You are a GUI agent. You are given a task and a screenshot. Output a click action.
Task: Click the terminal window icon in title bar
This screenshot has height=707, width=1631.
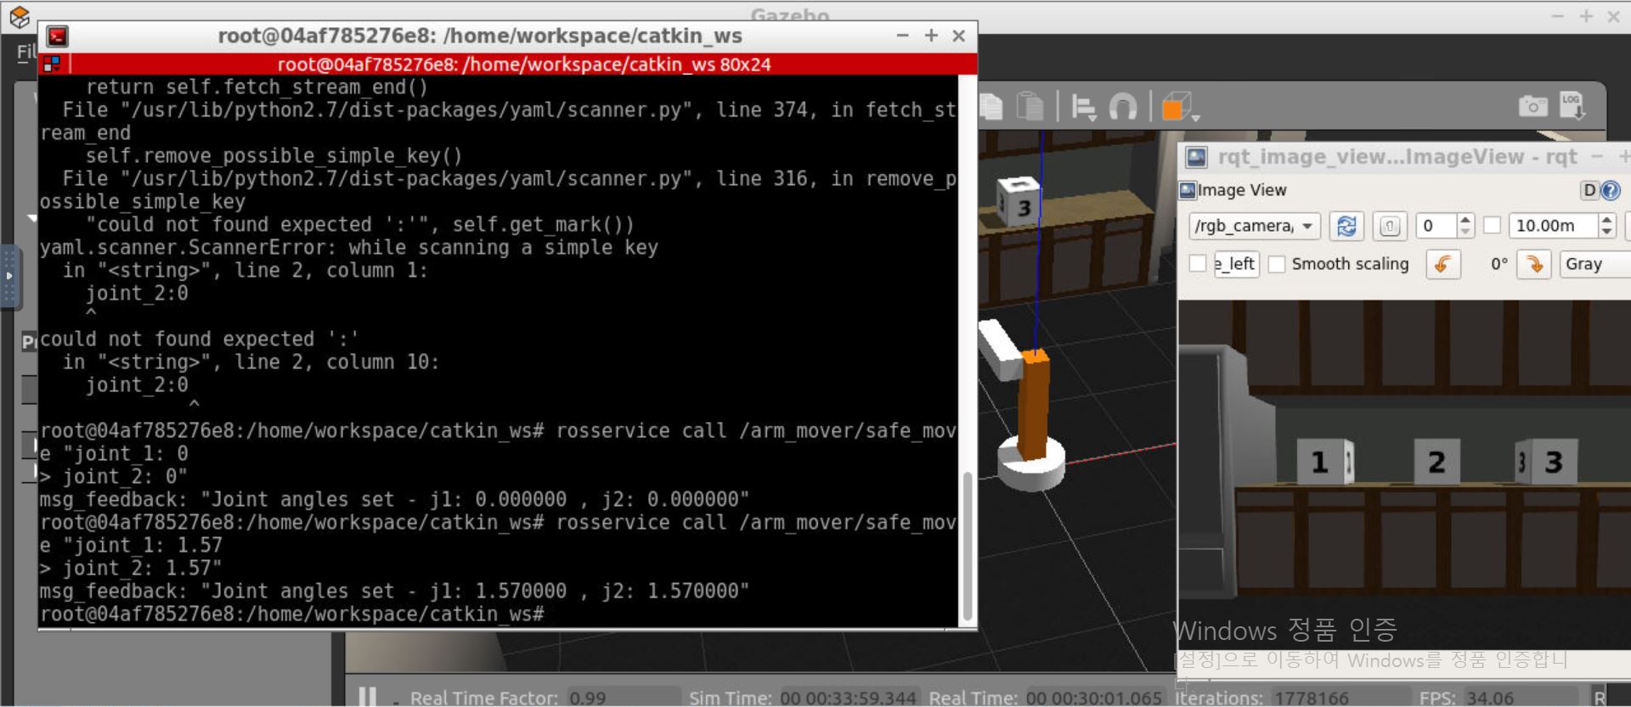58,36
